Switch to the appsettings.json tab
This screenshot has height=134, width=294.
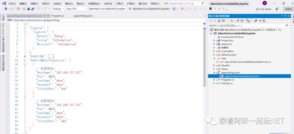pyautogui.click(x=83, y=16)
